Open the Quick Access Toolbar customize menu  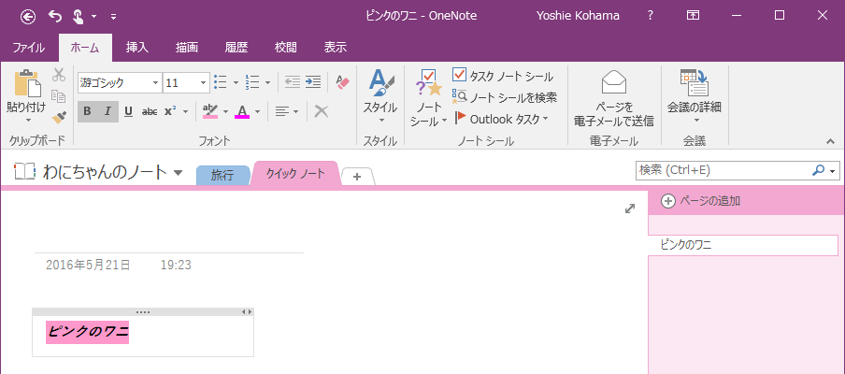coord(113,17)
